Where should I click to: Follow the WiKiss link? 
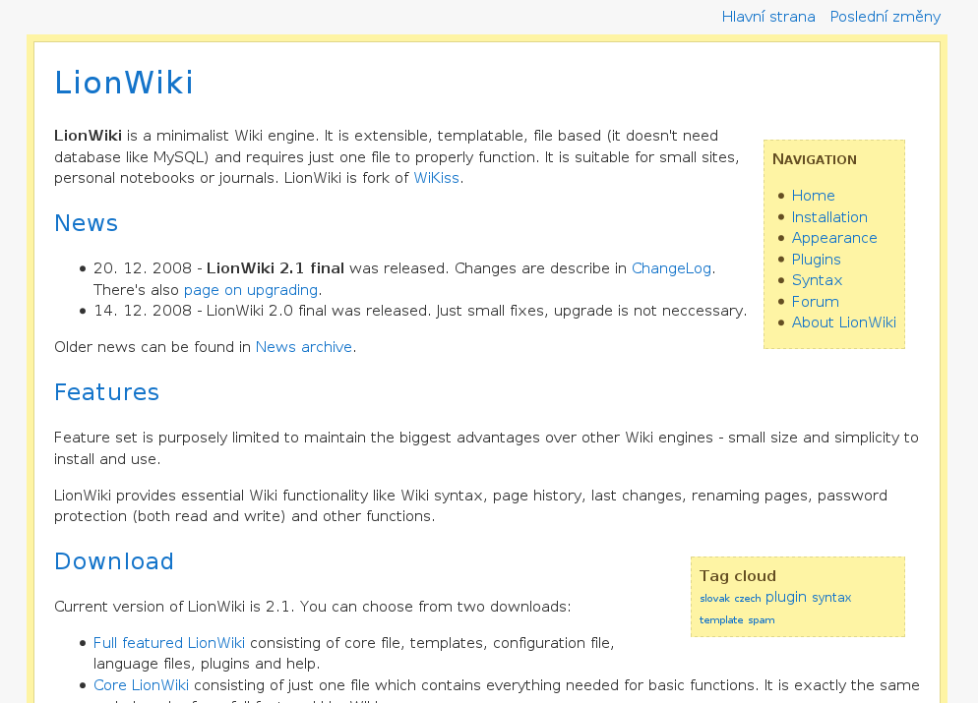click(x=436, y=178)
